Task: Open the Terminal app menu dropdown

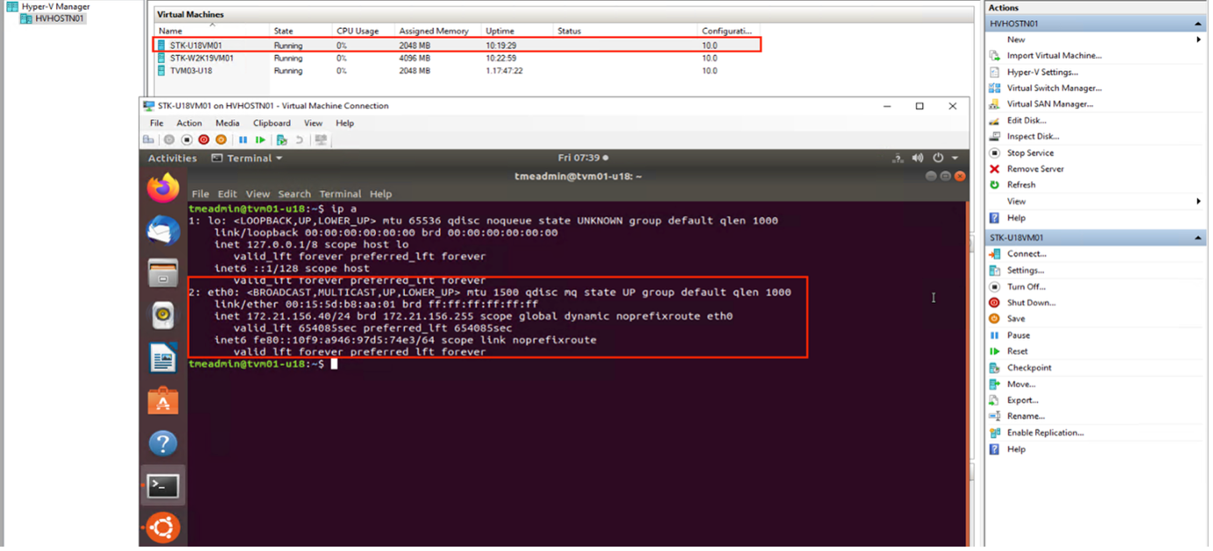Action: pyautogui.click(x=247, y=159)
